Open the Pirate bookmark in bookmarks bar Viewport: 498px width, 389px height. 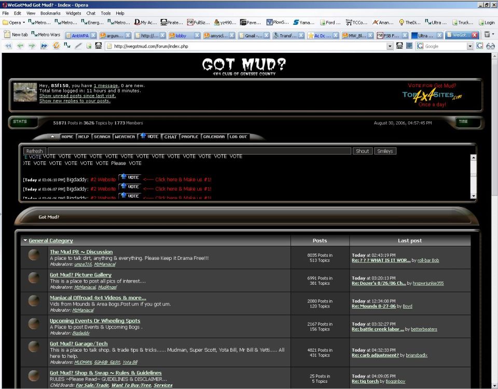click(x=172, y=22)
